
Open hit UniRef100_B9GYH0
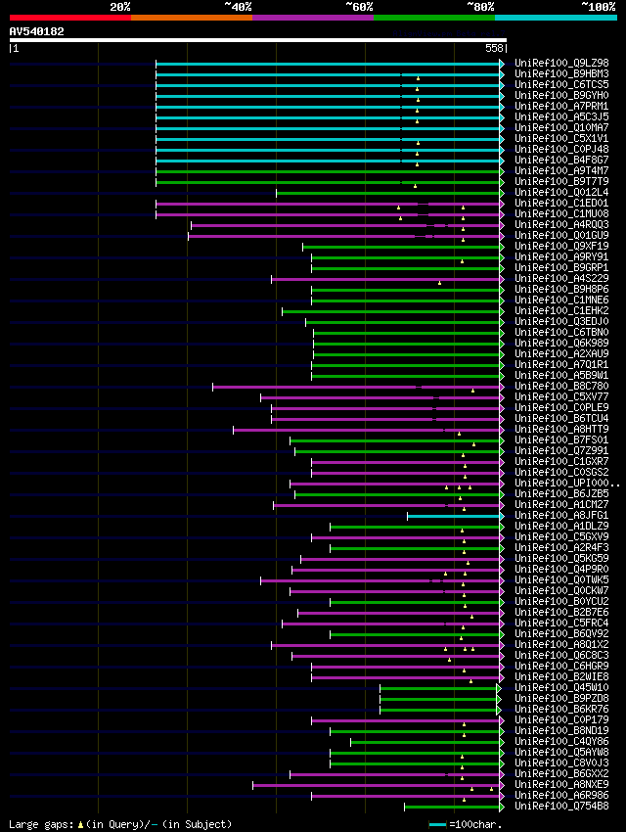[x=561, y=96]
